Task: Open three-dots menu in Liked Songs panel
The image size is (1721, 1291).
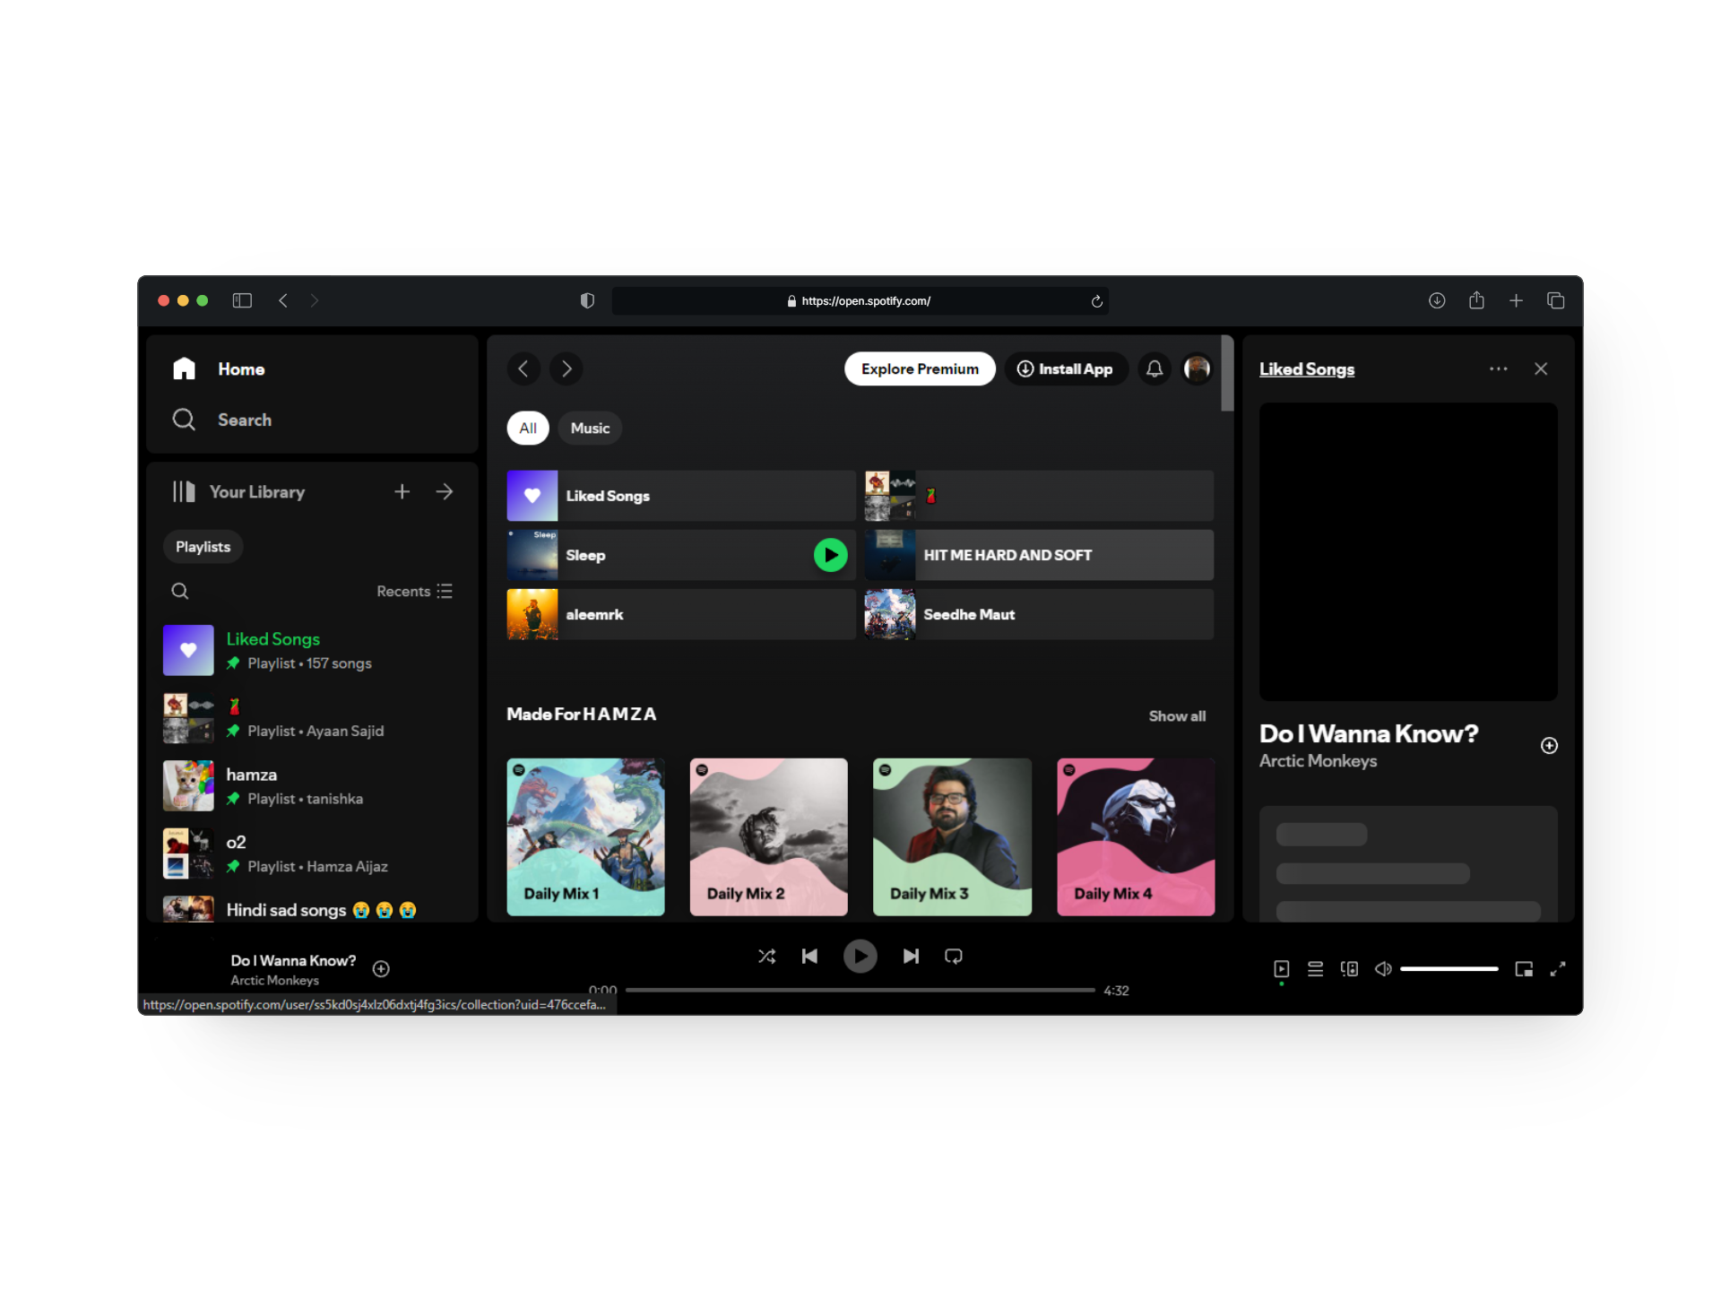Action: (1498, 368)
